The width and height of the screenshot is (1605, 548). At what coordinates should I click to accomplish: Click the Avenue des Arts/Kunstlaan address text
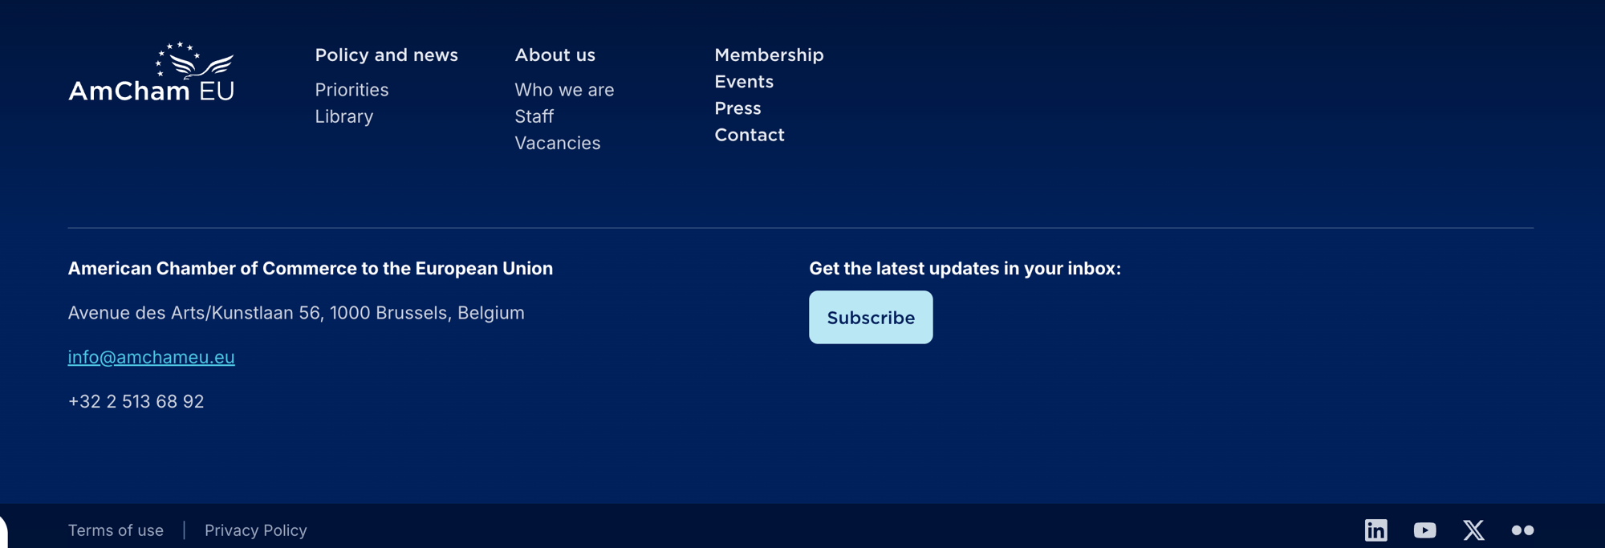click(296, 313)
